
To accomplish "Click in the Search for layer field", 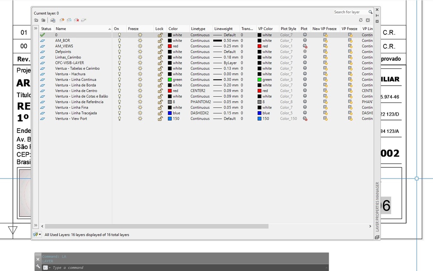I will tap(350, 12).
